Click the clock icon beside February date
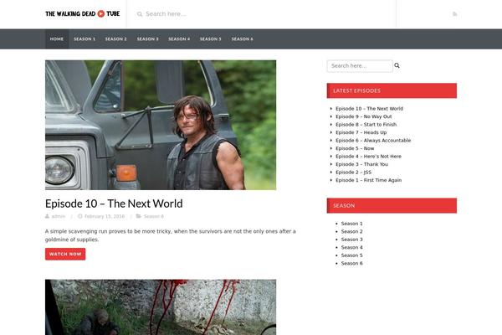The width and height of the screenshot is (502, 335). [x=80, y=216]
